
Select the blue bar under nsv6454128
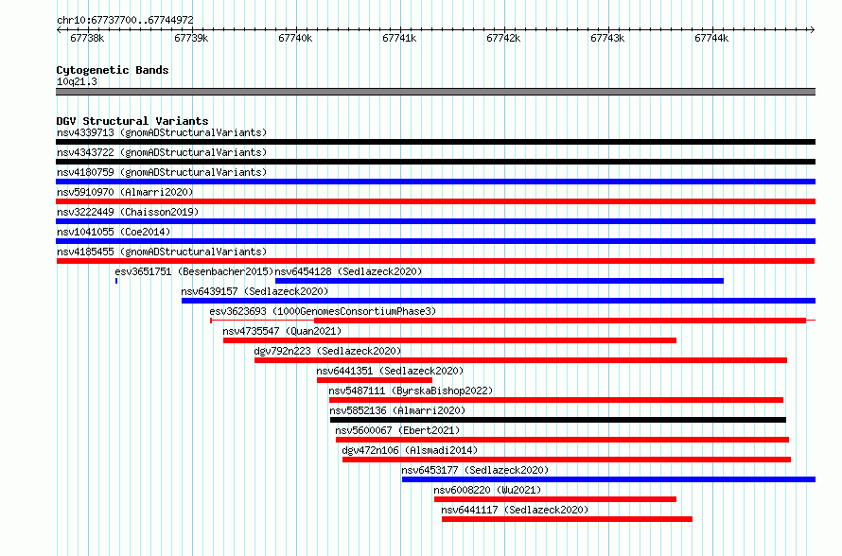[x=500, y=281]
